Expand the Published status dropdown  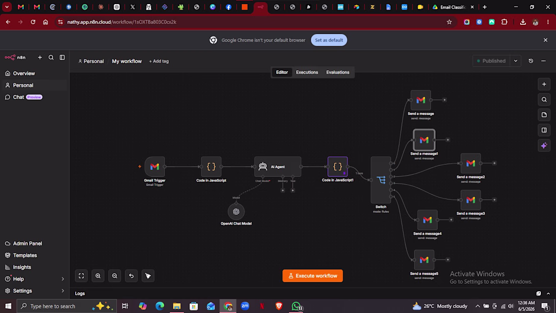(516, 61)
